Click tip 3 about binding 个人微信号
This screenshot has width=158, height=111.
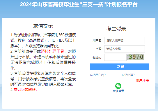click(x=43, y=79)
